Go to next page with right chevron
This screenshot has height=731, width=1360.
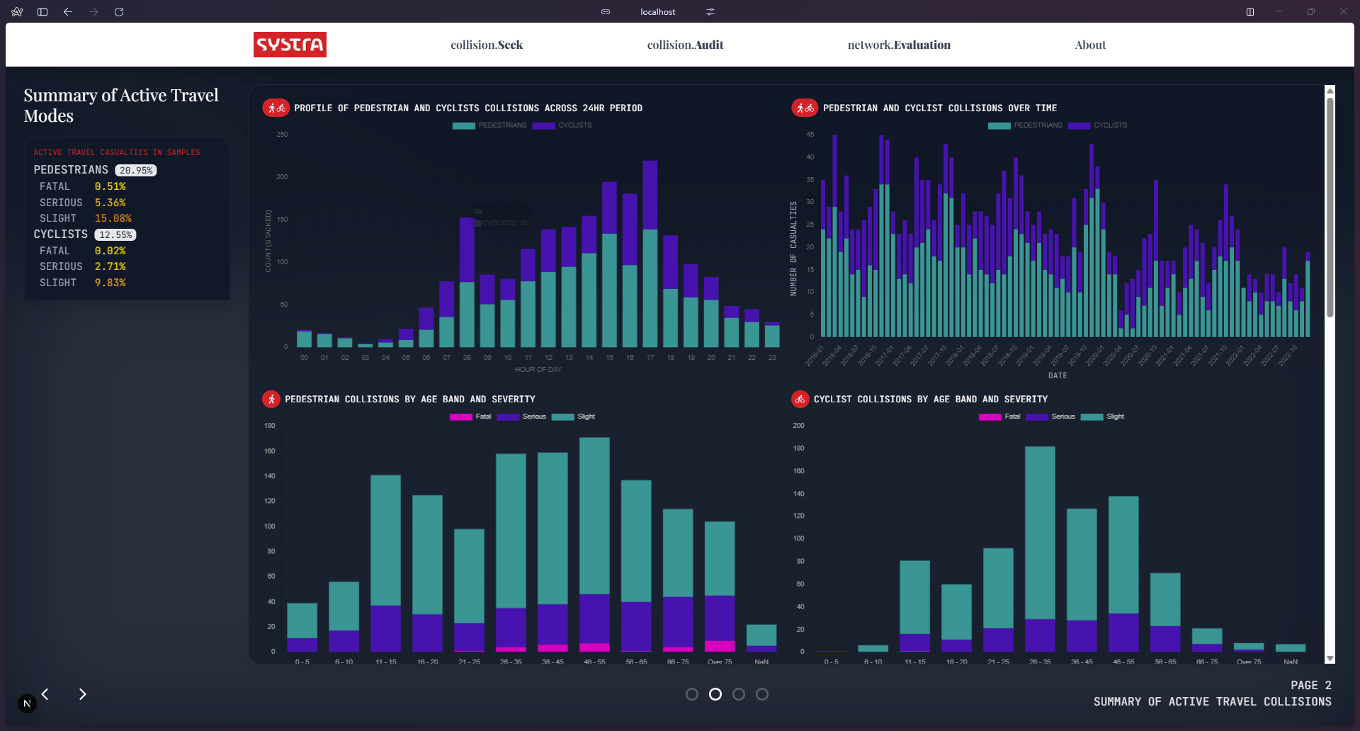(83, 694)
